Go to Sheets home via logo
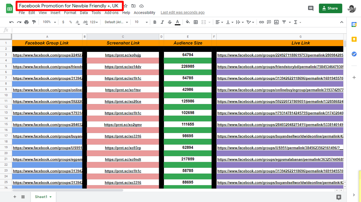Screen dimensions: 361x202 coord(10,8)
